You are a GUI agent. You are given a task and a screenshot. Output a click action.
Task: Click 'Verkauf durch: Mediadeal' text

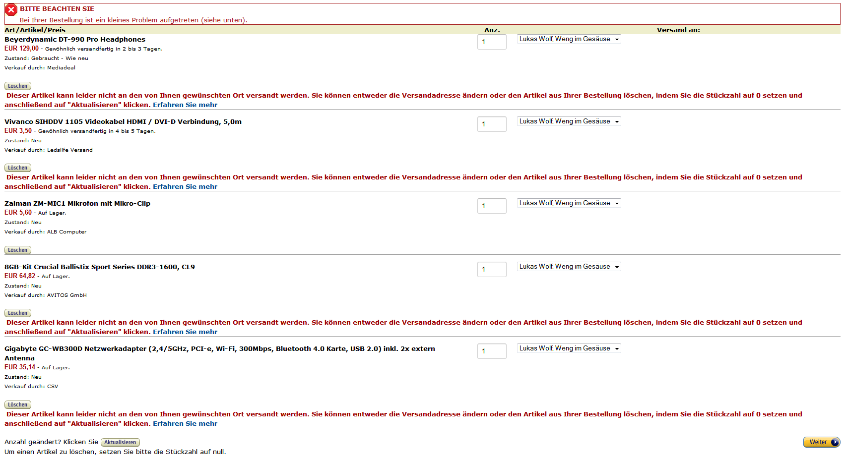point(40,68)
